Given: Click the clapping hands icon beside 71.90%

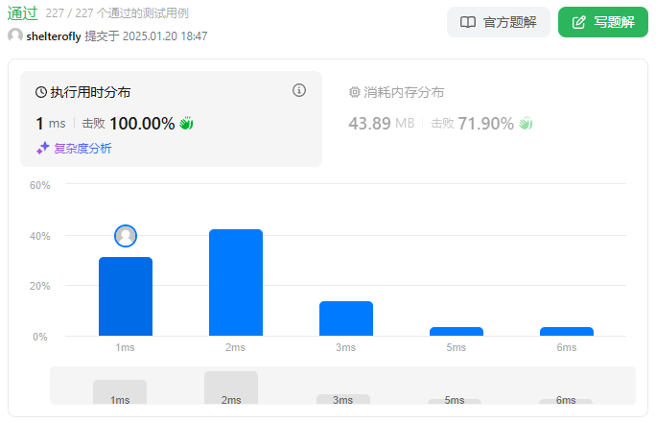Looking at the screenshot, I should [526, 124].
